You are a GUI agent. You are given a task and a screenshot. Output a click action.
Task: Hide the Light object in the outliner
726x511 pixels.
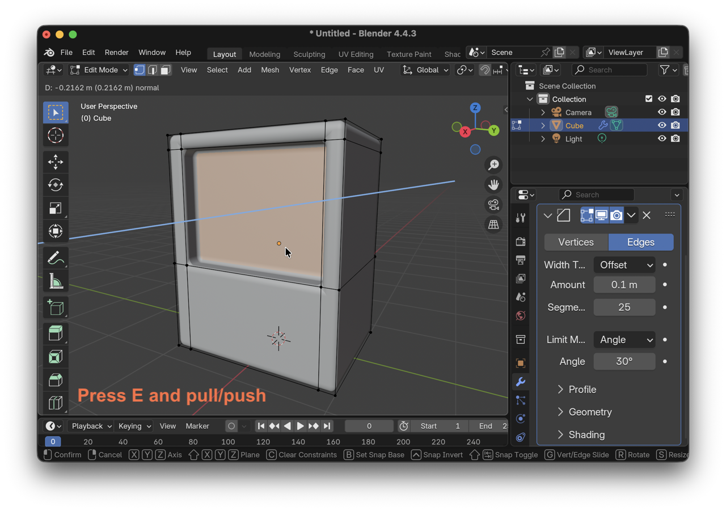point(662,138)
